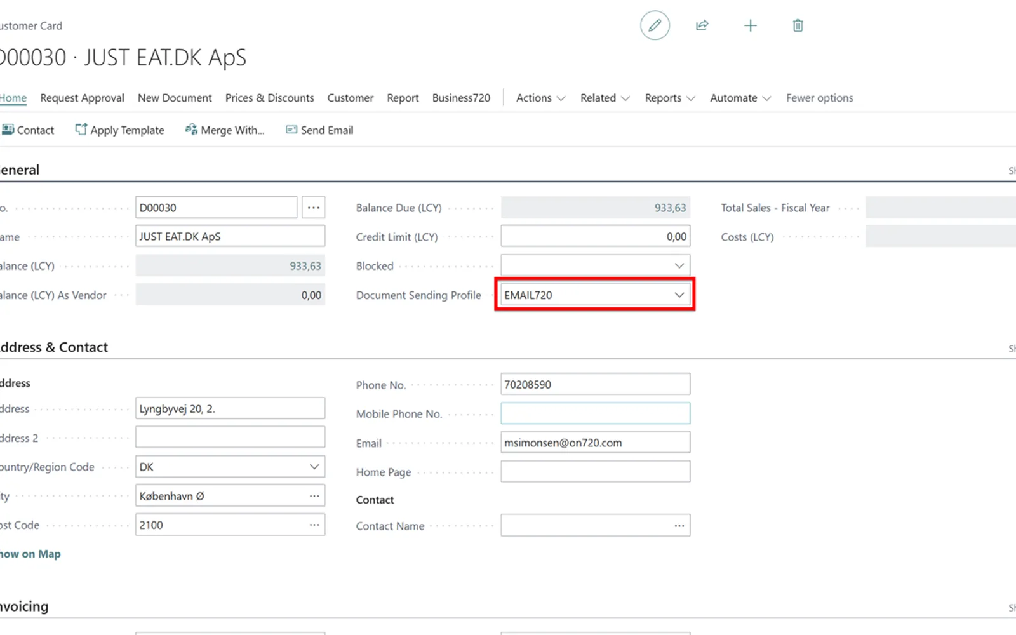The image size is (1016, 635).
Task: Click the Credit Limit (LCY) field
Action: point(595,236)
